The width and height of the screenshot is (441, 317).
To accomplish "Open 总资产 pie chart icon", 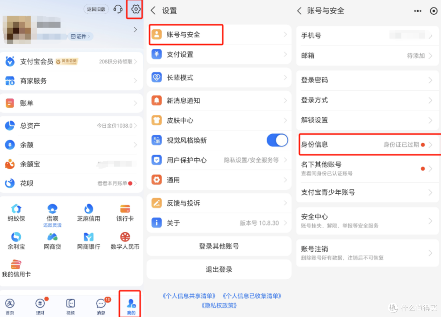I will (10, 125).
